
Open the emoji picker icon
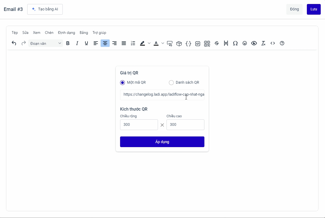pos(245,43)
